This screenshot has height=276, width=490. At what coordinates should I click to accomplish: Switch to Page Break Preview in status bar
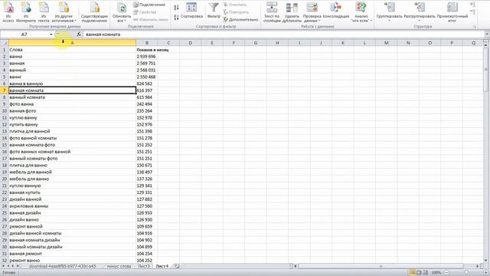click(426, 273)
